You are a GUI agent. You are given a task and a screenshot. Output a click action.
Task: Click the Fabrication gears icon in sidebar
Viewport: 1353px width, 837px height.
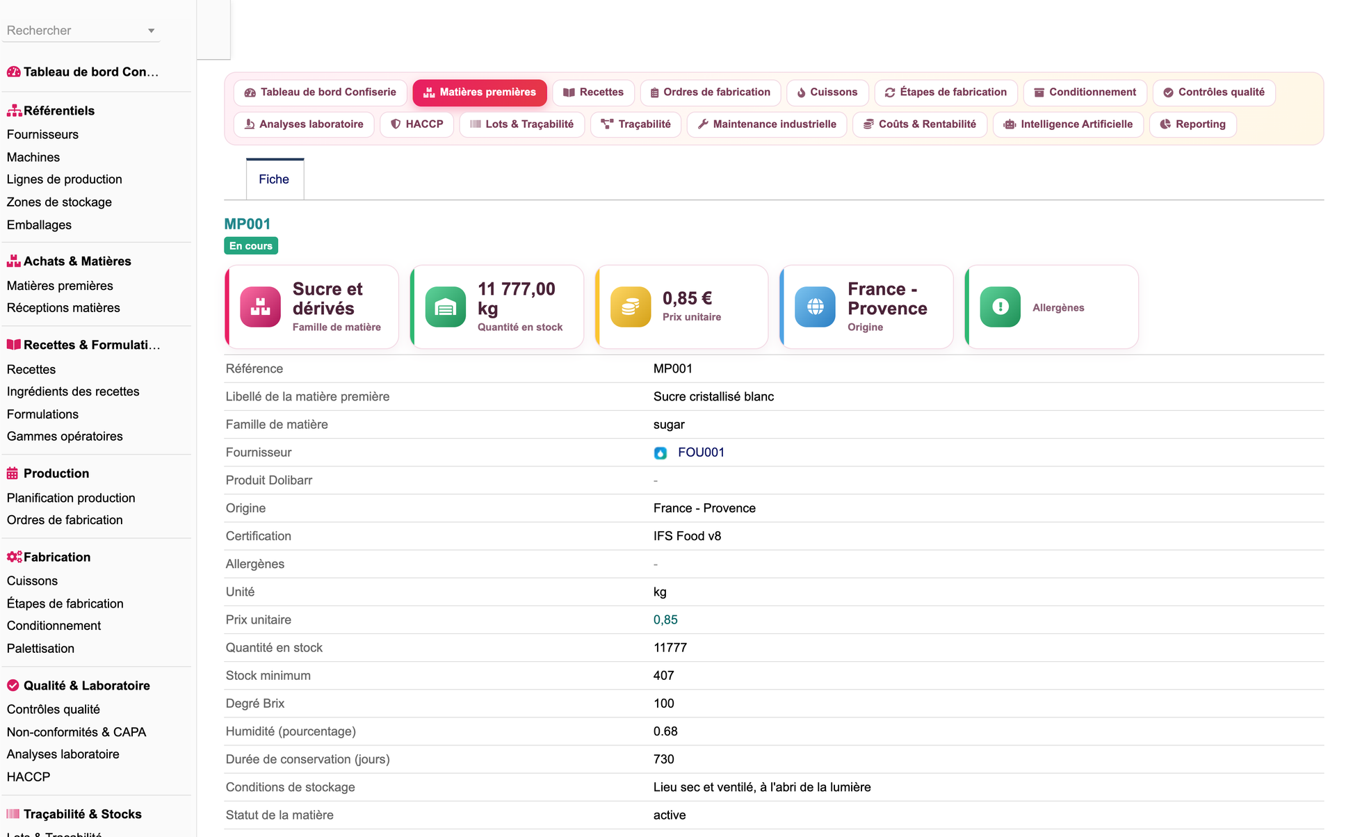click(x=14, y=557)
